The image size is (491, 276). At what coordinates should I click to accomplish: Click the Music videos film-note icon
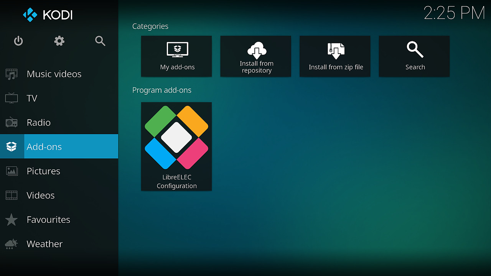click(12, 74)
